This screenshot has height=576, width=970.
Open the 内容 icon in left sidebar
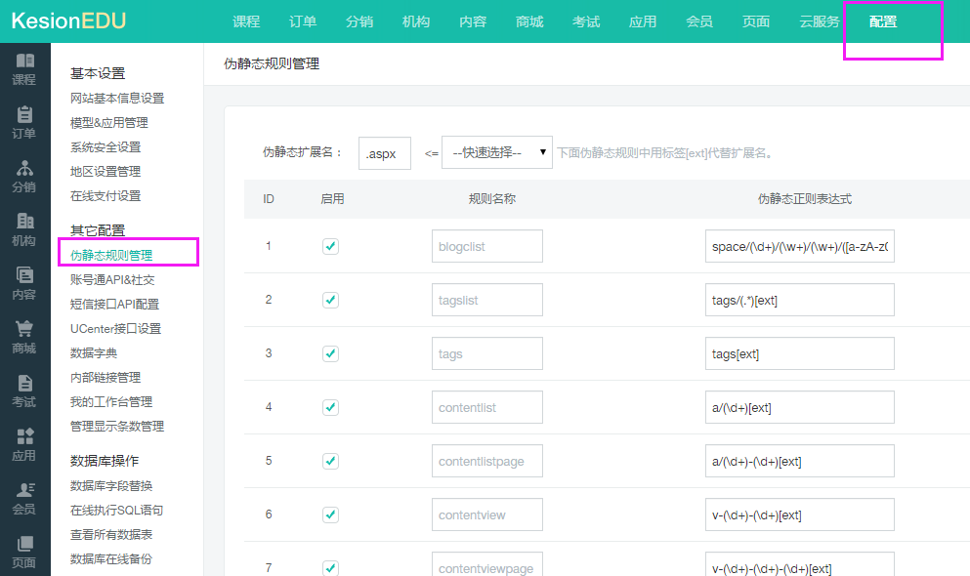coord(24,276)
